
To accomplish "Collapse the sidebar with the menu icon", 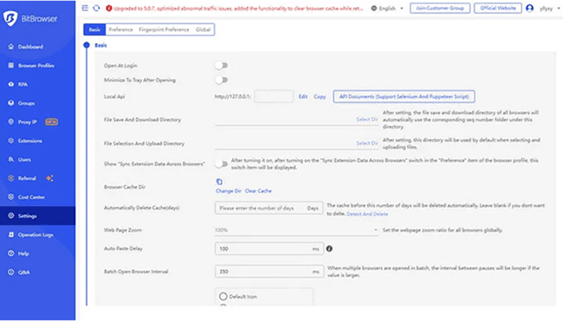I will (85, 8).
